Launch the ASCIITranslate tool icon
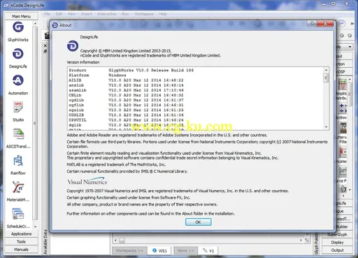358x258 pixels. coord(18,134)
